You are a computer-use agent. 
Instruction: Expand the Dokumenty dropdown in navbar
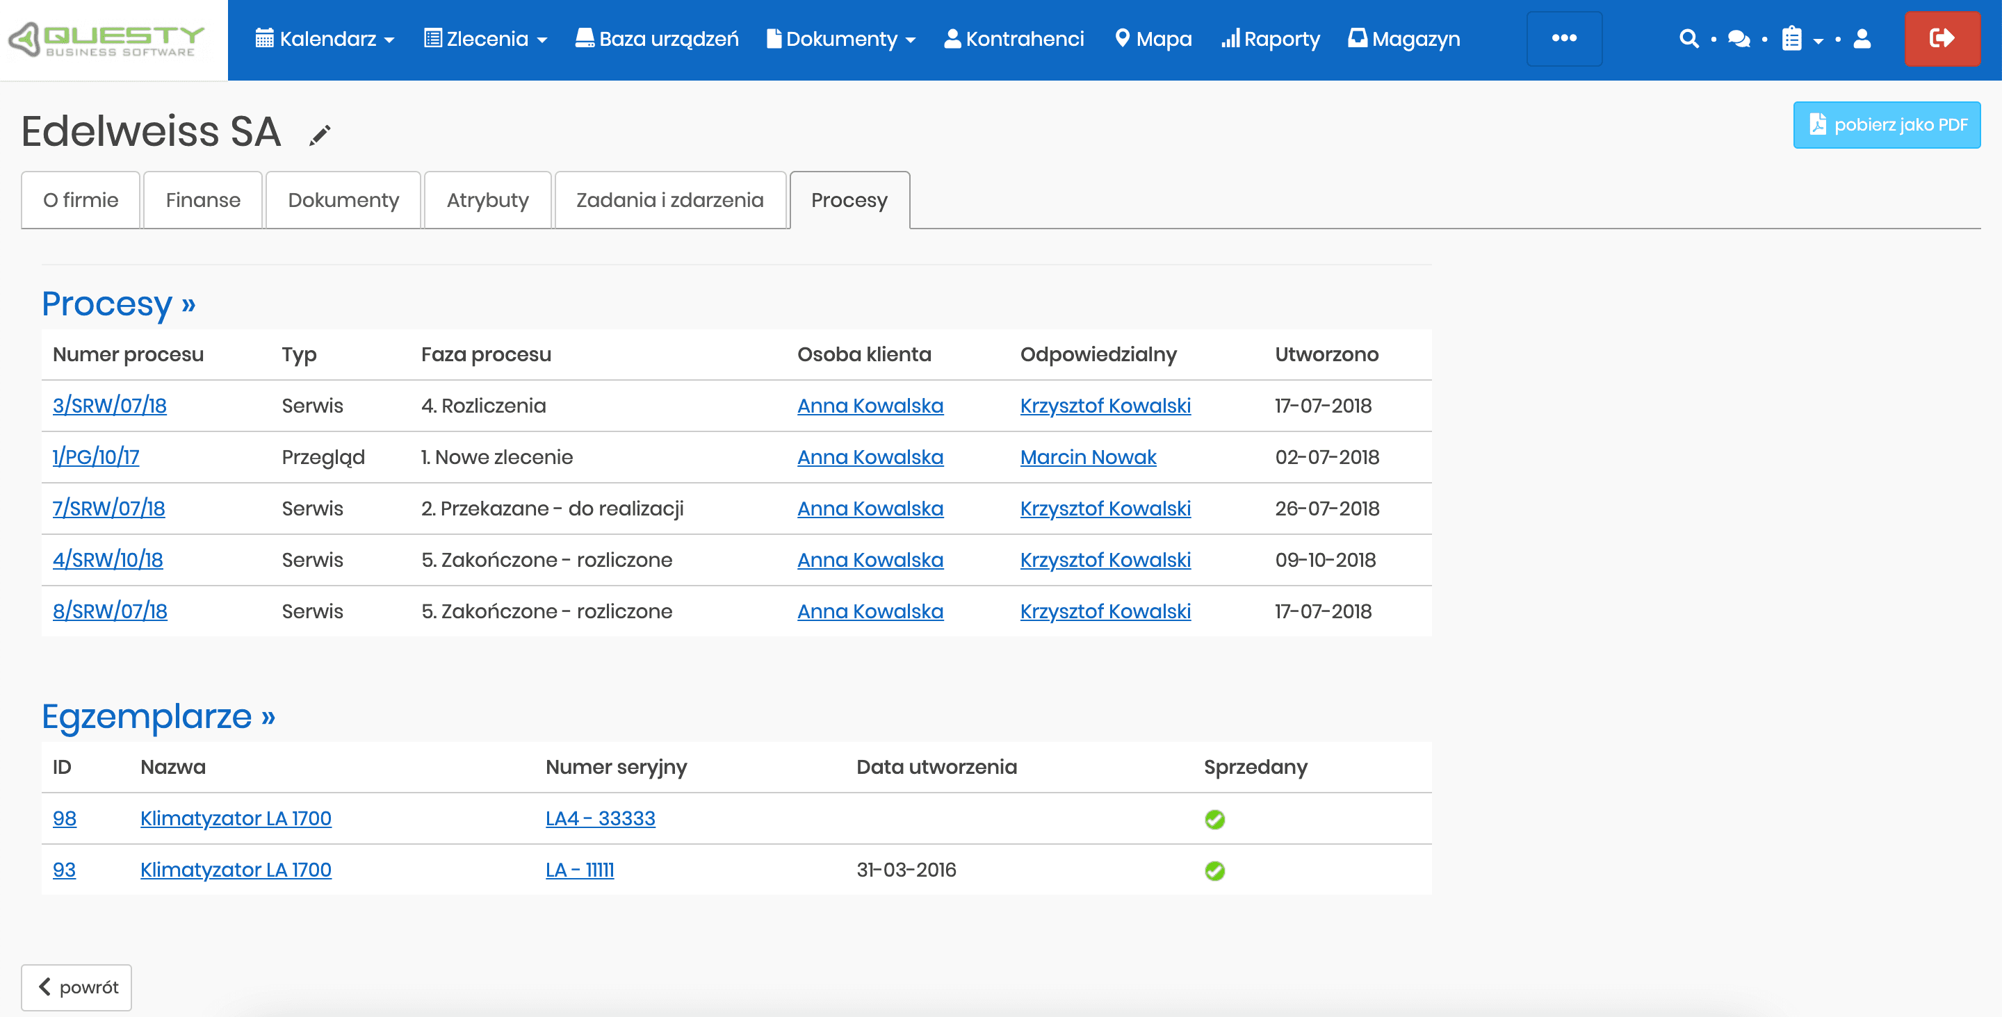[841, 39]
